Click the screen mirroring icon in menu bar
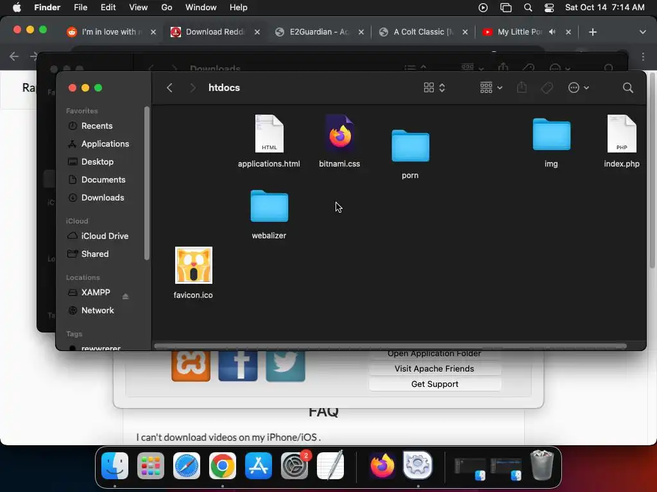The height and width of the screenshot is (492, 657). (x=506, y=8)
